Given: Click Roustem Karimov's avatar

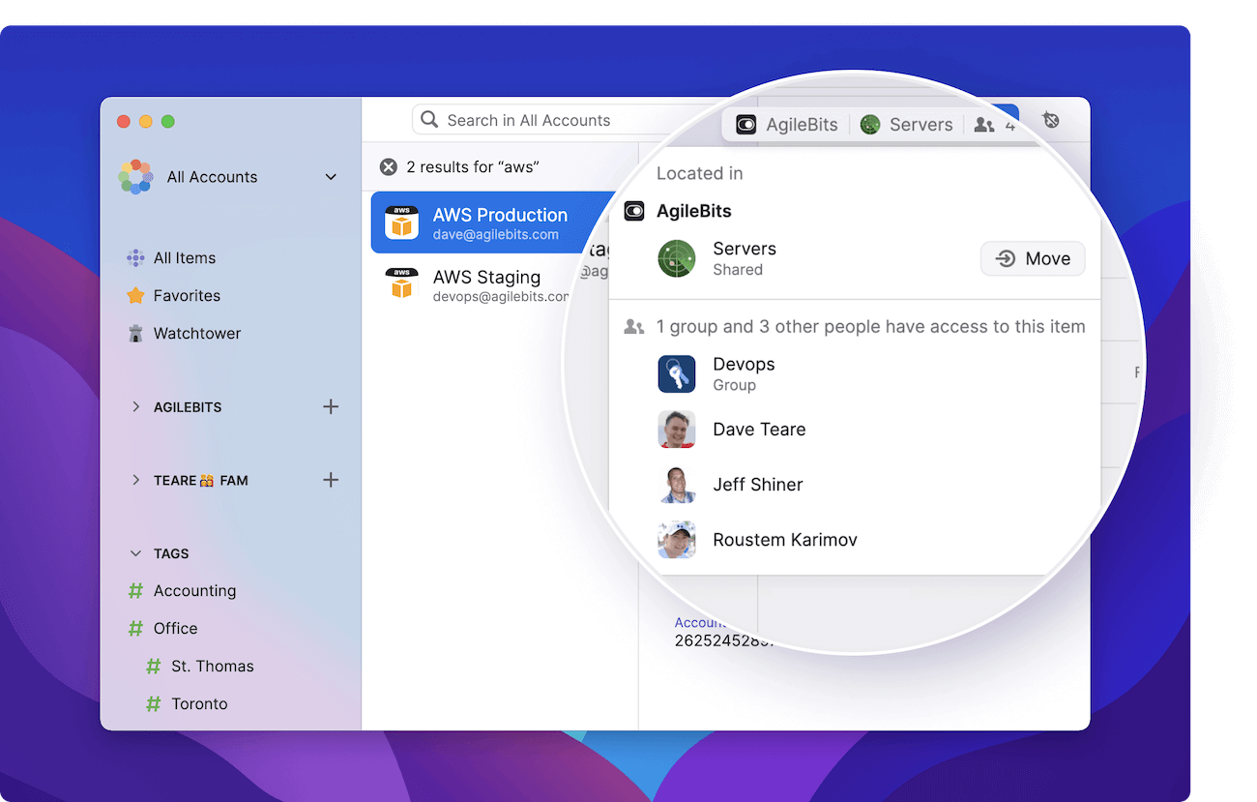Looking at the screenshot, I should tap(677, 540).
